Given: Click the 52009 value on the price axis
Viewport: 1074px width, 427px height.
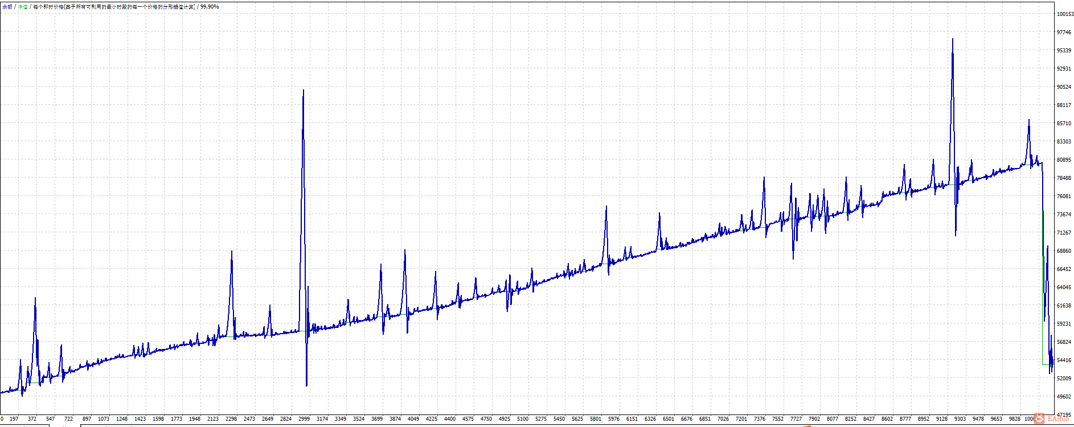Looking at the screenshot, I should pyautogui.click(x=1064, y=379).
